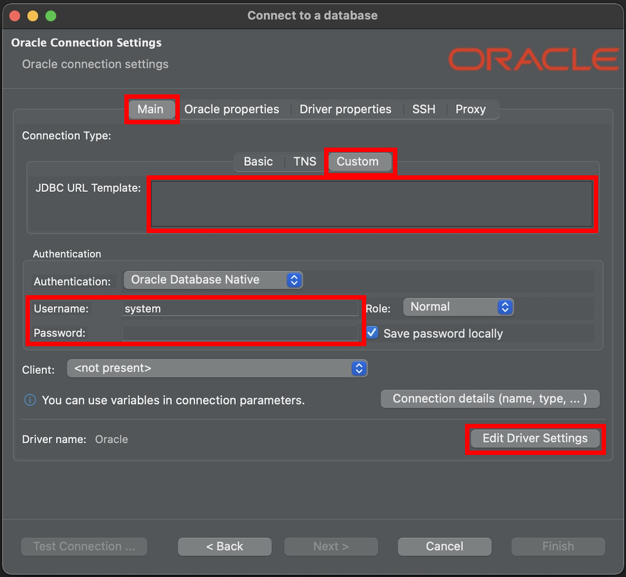The image size is (626, 577).
Task: Switch to the Main tab
Action: click(150, 109)
